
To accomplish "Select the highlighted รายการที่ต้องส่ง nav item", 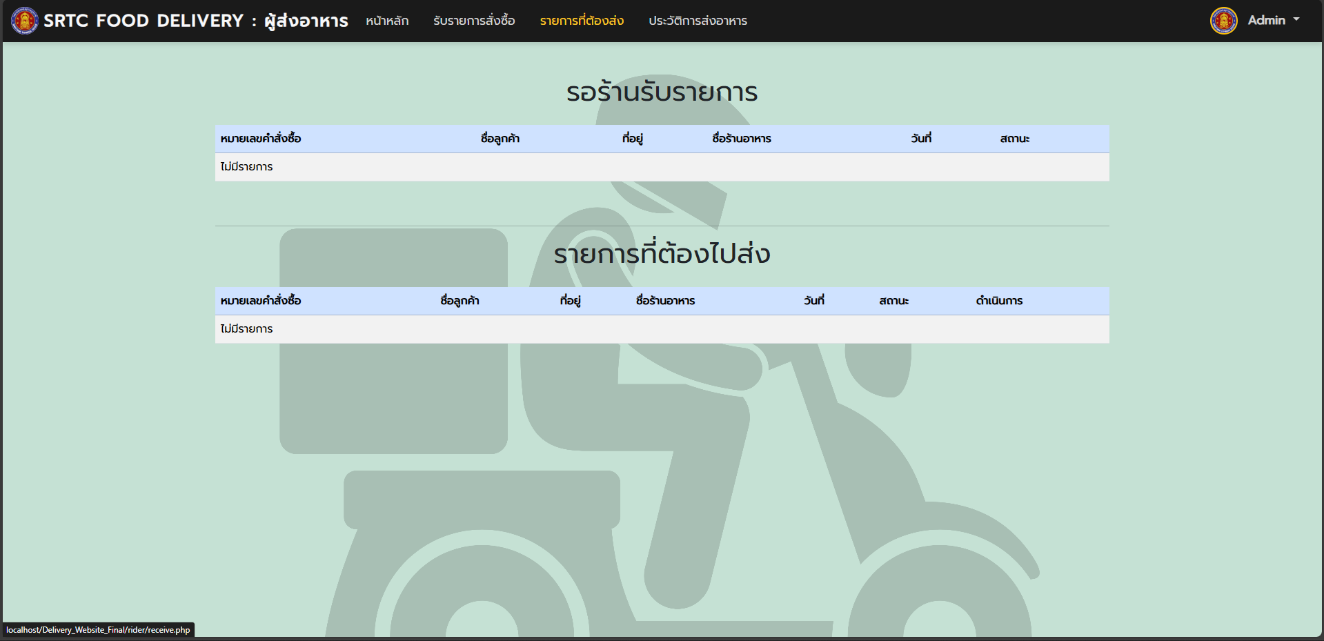I will (x=582, y=21).
